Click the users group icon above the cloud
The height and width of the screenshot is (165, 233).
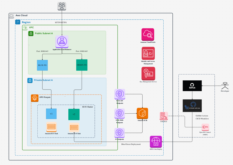click(x=62, y=6)
